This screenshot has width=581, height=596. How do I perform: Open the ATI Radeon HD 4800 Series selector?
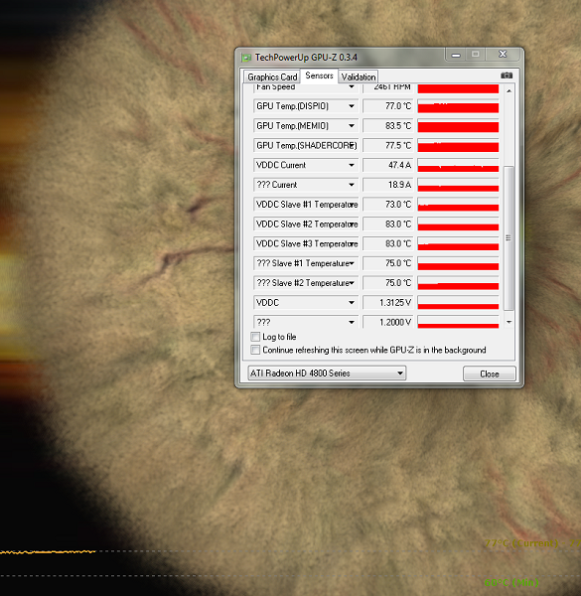tap(327, 372)
